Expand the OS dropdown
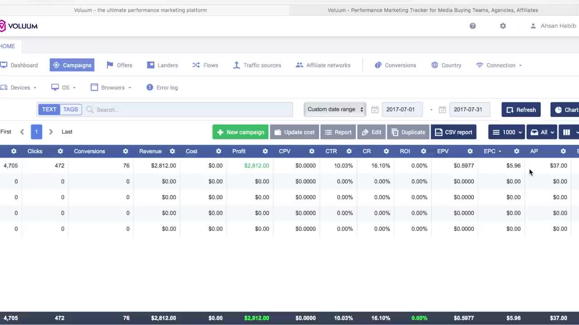The width and height of the screenshot is (579, 325). (x=63, y=88)
